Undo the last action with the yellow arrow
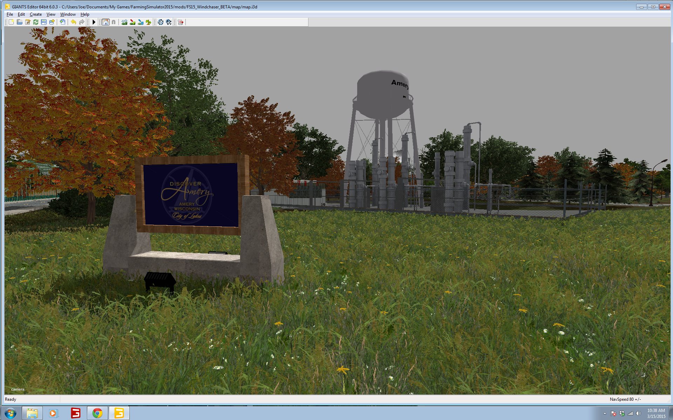The width and height of the screenshot is (673, 420). 73,22
